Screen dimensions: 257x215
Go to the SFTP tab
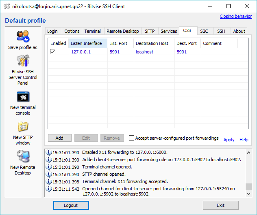coord(150,31)
